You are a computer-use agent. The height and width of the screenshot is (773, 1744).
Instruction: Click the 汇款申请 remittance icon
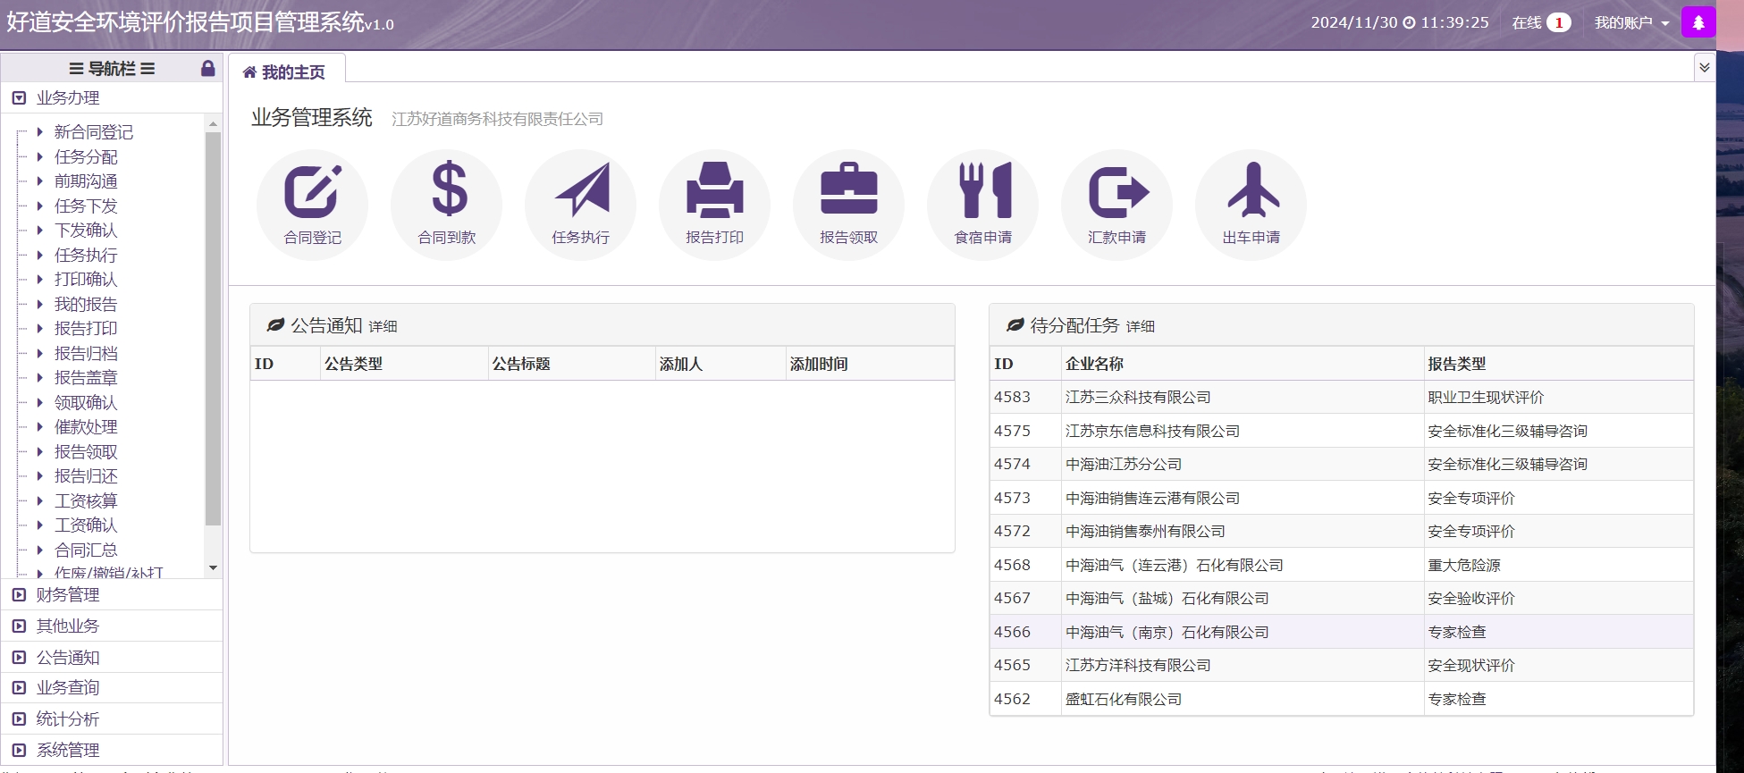pyautogui.click(x=1116, y=204)
